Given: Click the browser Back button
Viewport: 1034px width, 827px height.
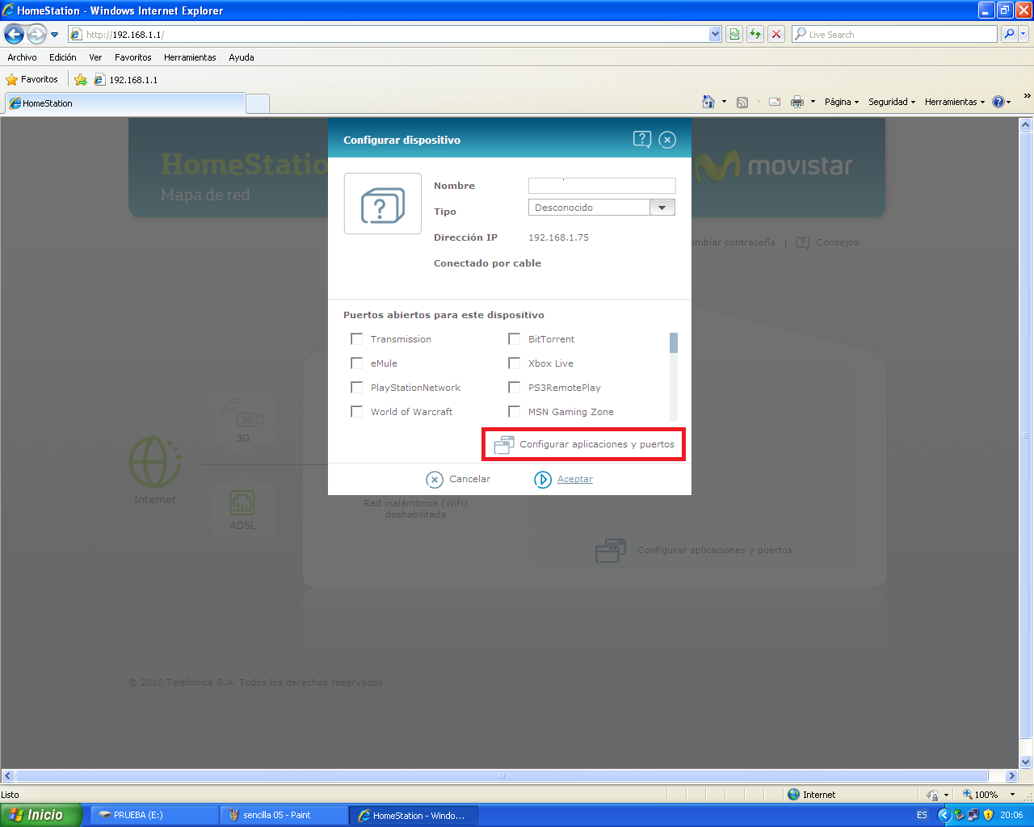Looking at the screenshot, I should (x=14, y=34).
